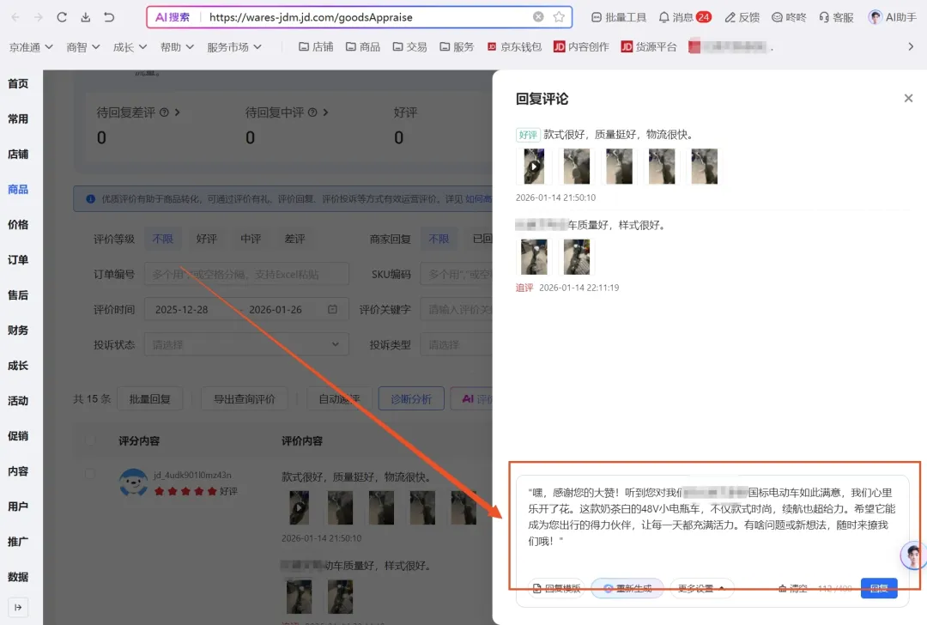Close the 回复评论 panel
Viewport: 927px width, 625px height.
click(908, 98)
